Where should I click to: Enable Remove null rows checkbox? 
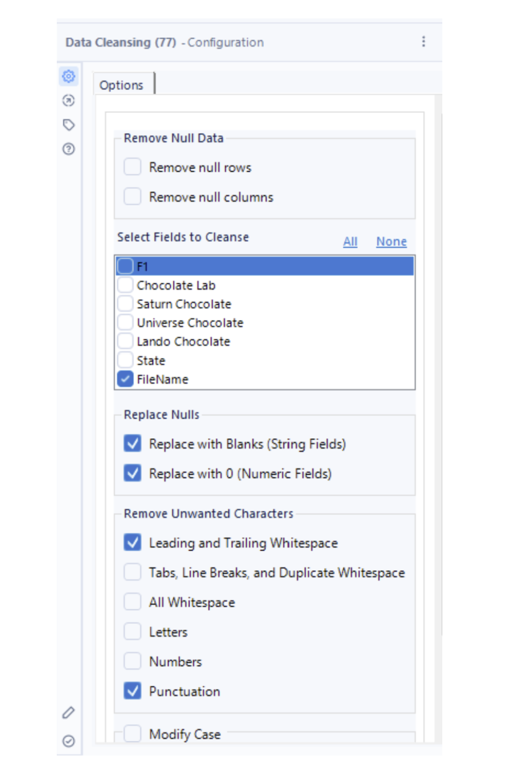tap(132, 167)
